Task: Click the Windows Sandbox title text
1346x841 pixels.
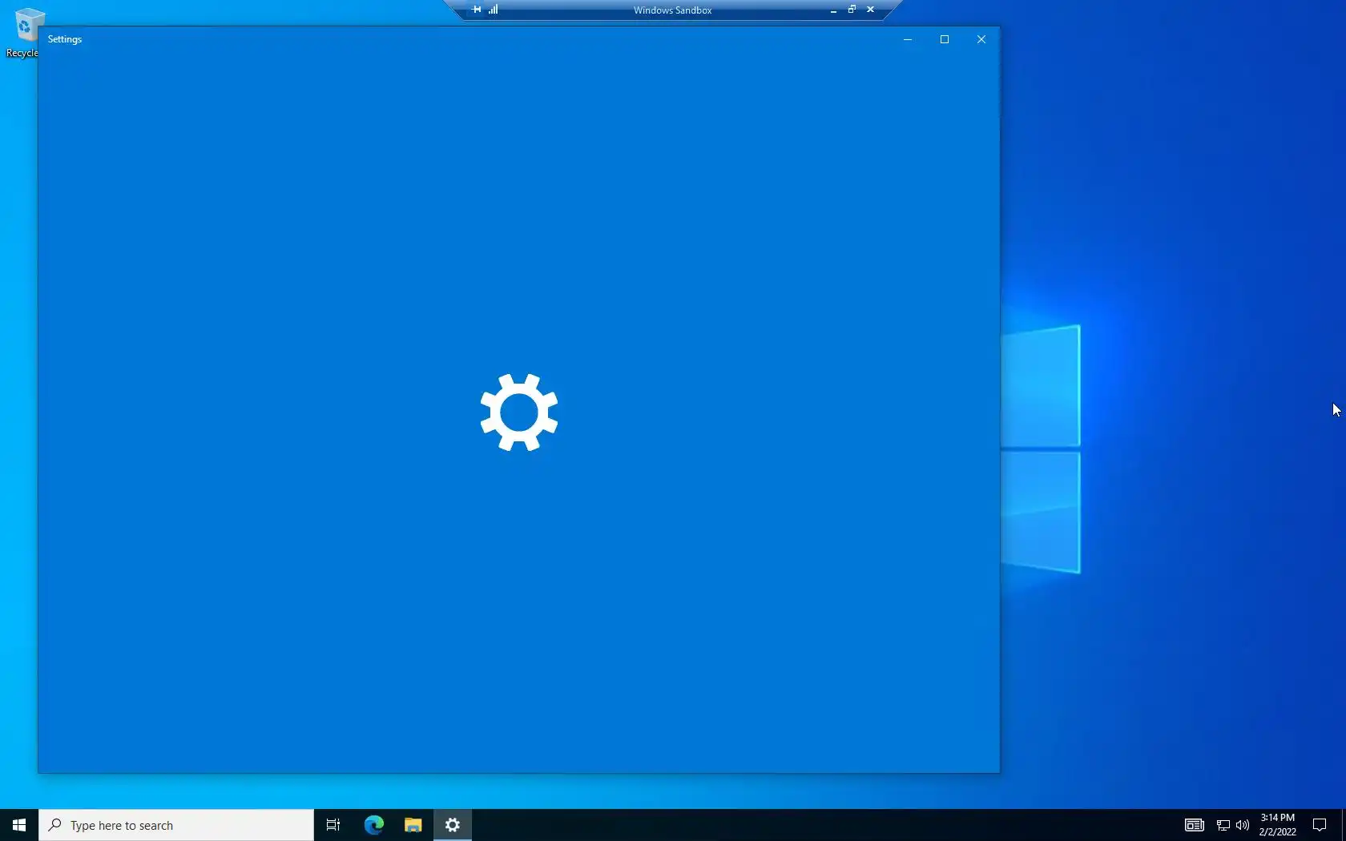Action: [x=672, y=10]
